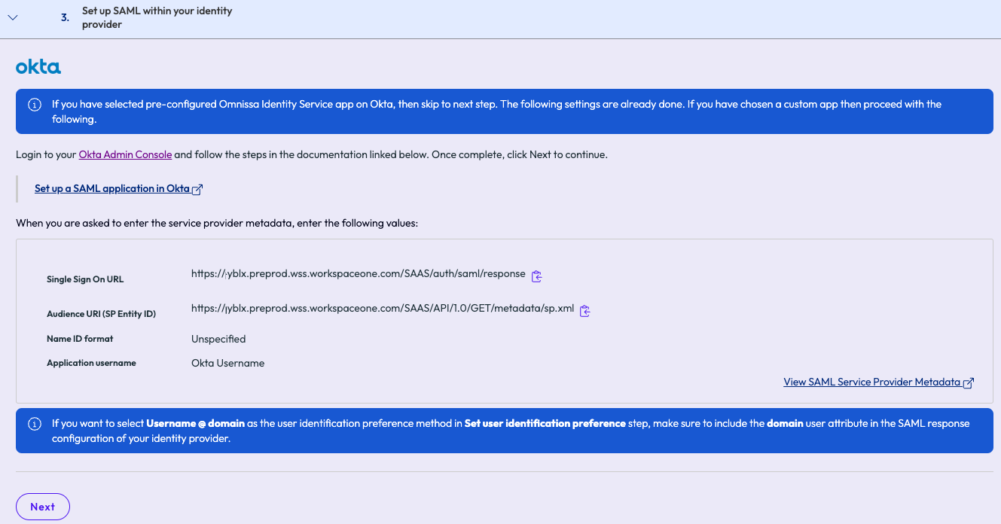Open the Okta Admin Console link
The width and height of the screenshot is (1001, 524).
pyautogui.click(x=125, y=154)
